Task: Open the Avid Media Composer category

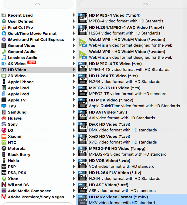Action: pyautogui.click(x=29, y=191)
